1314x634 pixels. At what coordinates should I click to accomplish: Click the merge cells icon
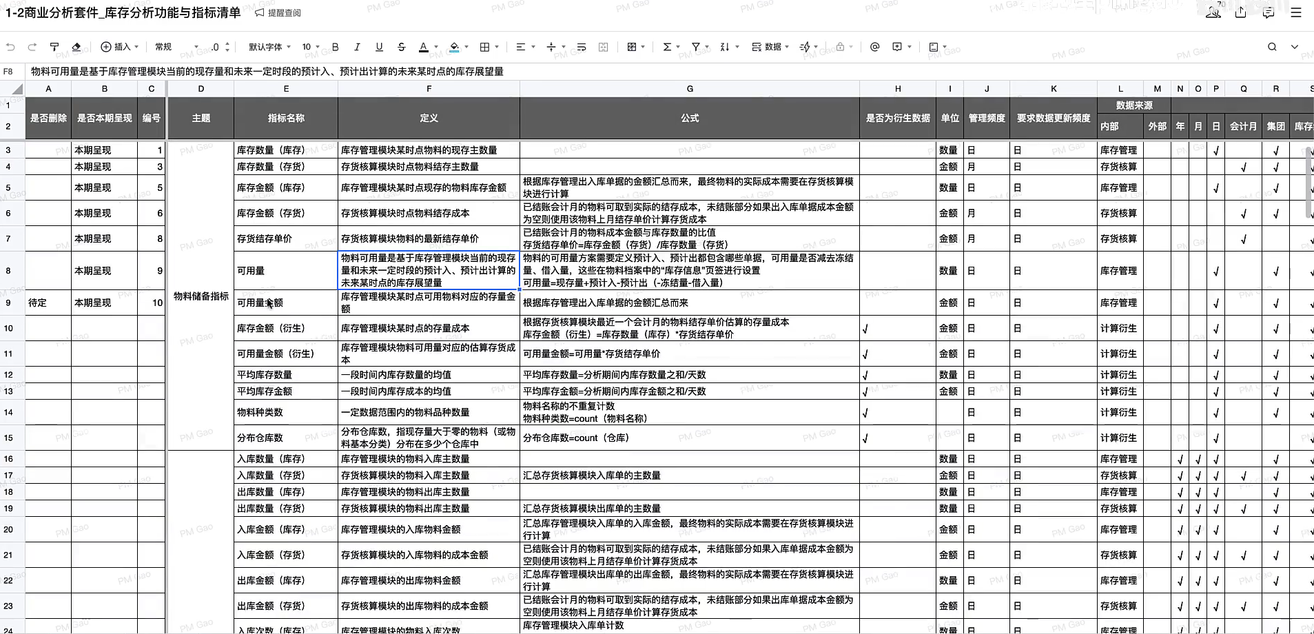tap(604, 47)
